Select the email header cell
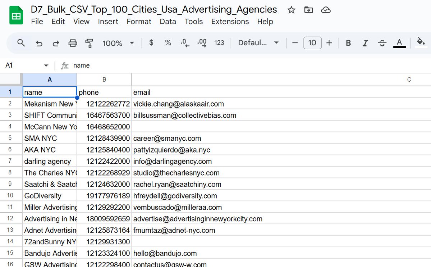Viewport: 431px width, 267px height. pos(281,92)
